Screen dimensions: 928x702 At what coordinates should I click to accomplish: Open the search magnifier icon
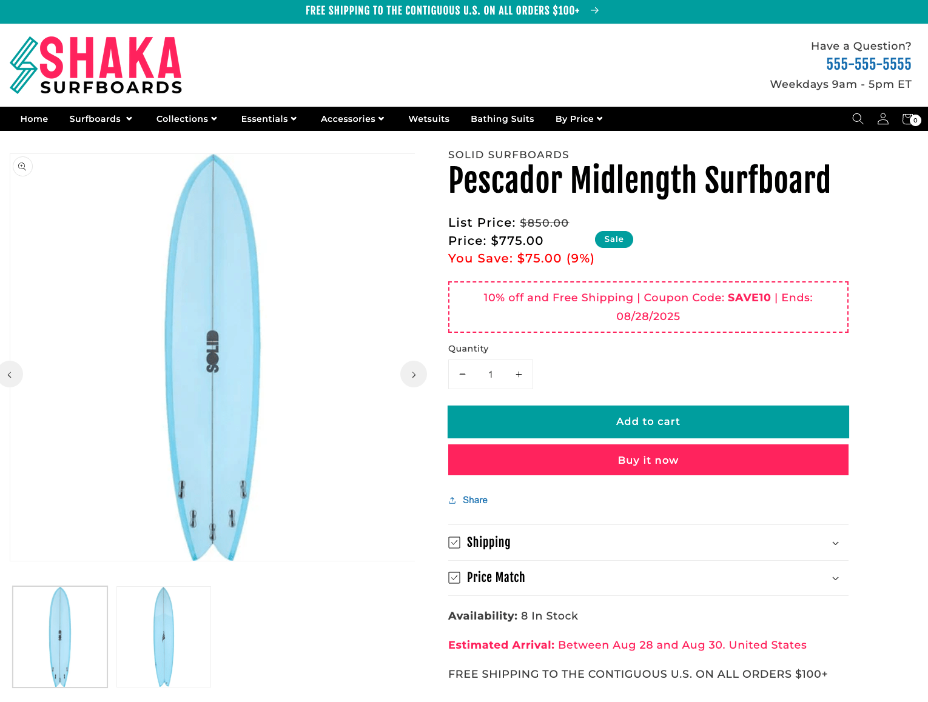click(858, 119)
